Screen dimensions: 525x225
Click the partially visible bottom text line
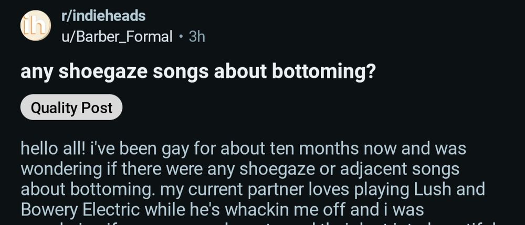262,222
